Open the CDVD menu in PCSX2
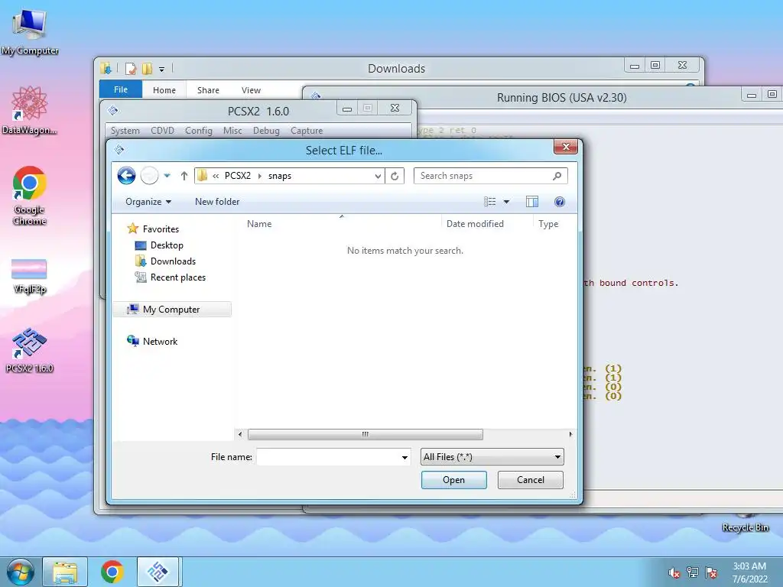Image resolution: width=783 pixels, height=587 pixels. (162, 130)
